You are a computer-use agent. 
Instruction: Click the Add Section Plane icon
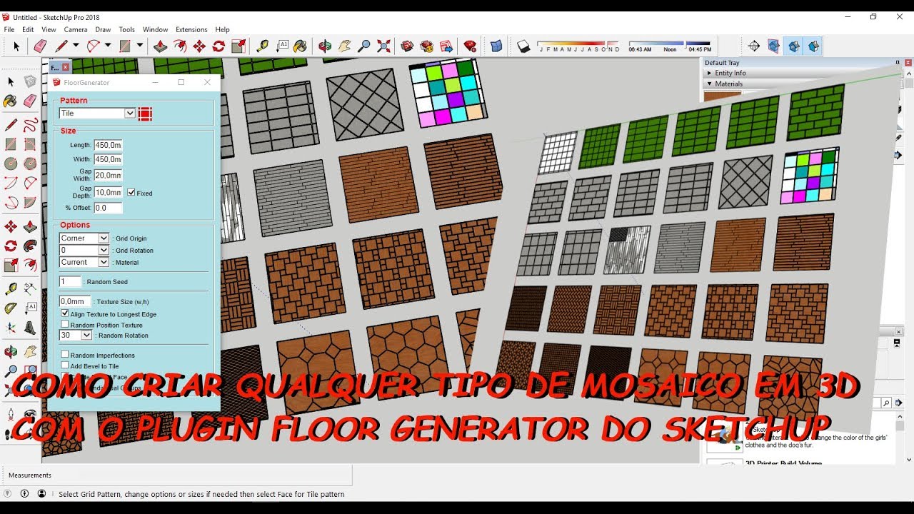click(x=754, y=46)
